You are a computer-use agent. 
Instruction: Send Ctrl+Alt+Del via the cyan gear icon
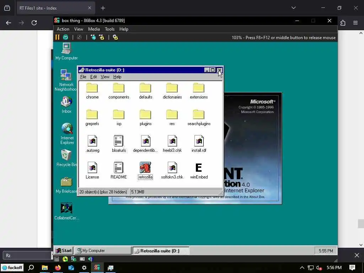click(x=93, y=37)
